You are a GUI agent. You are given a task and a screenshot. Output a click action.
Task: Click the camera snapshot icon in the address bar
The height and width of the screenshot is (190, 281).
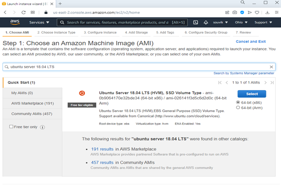234,13
